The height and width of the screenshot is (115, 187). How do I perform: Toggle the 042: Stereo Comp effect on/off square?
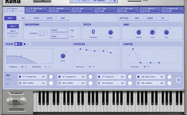point(138,77)
